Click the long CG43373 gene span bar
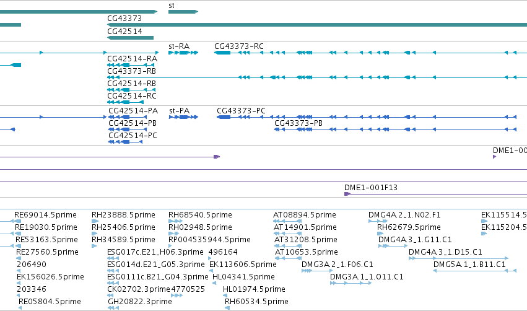527x311 pixels. (x=317, y=25)
